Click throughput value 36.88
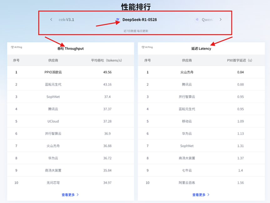Image resolution: width=270 pixels, height=203 pixels. click(x=107, y=146)
